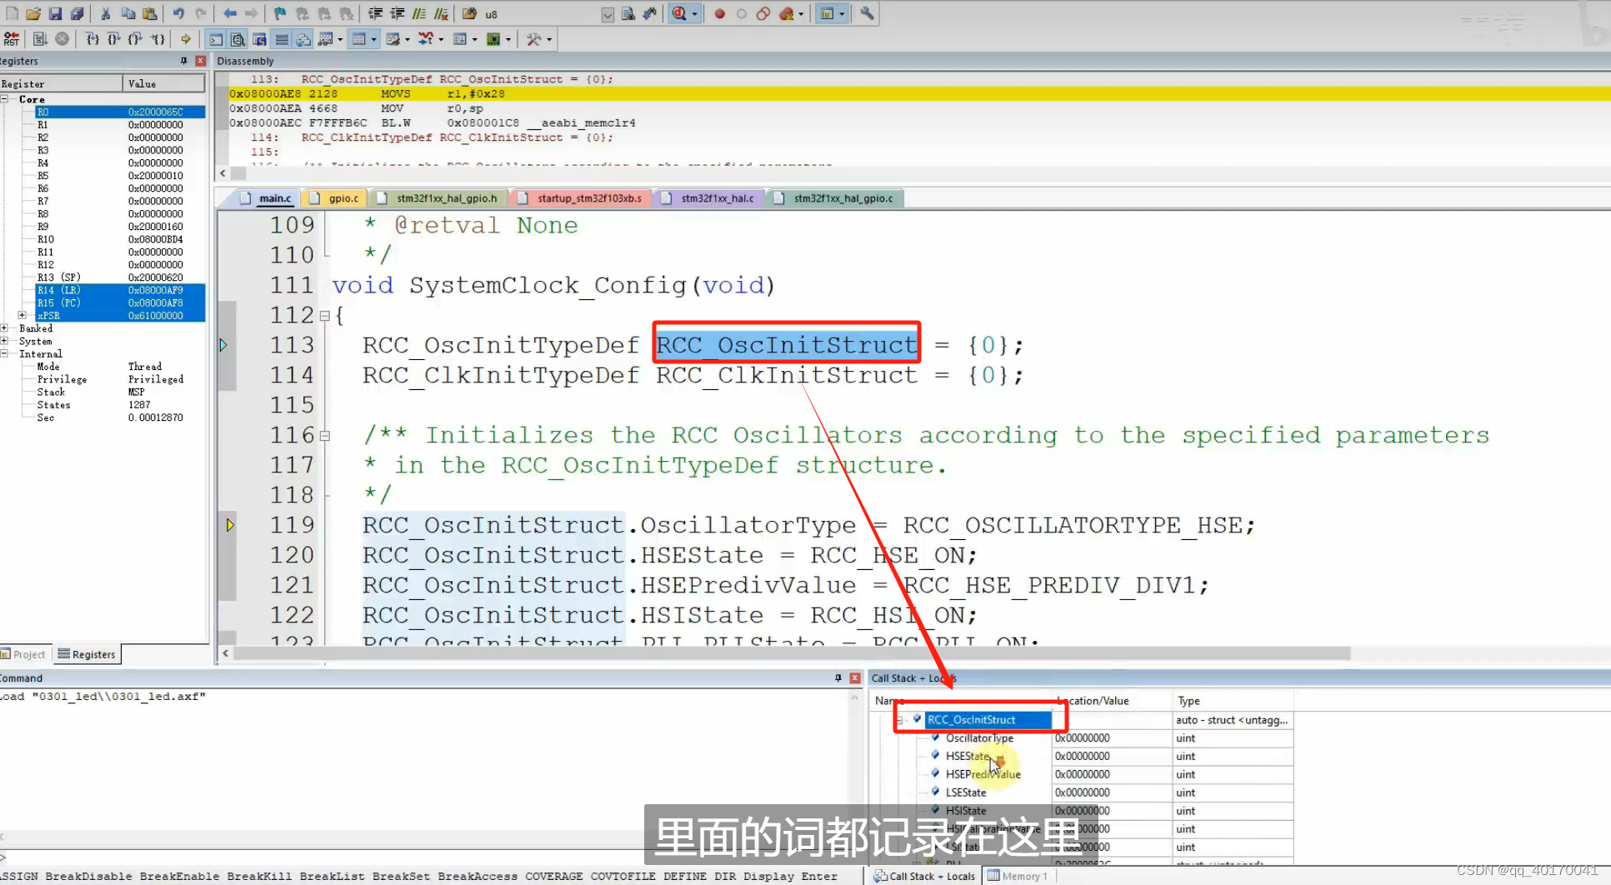This screenshot has width=1611, height=885.
Task: Open the window layout dropdown arrow
Action: (842, 13)
